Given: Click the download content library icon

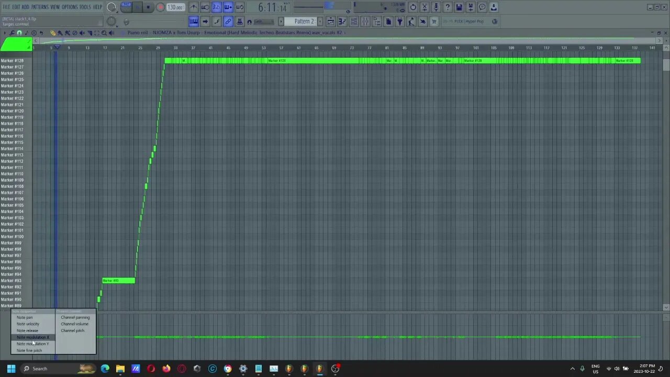Looking at the screenshot, I should [x=494, y=7].
